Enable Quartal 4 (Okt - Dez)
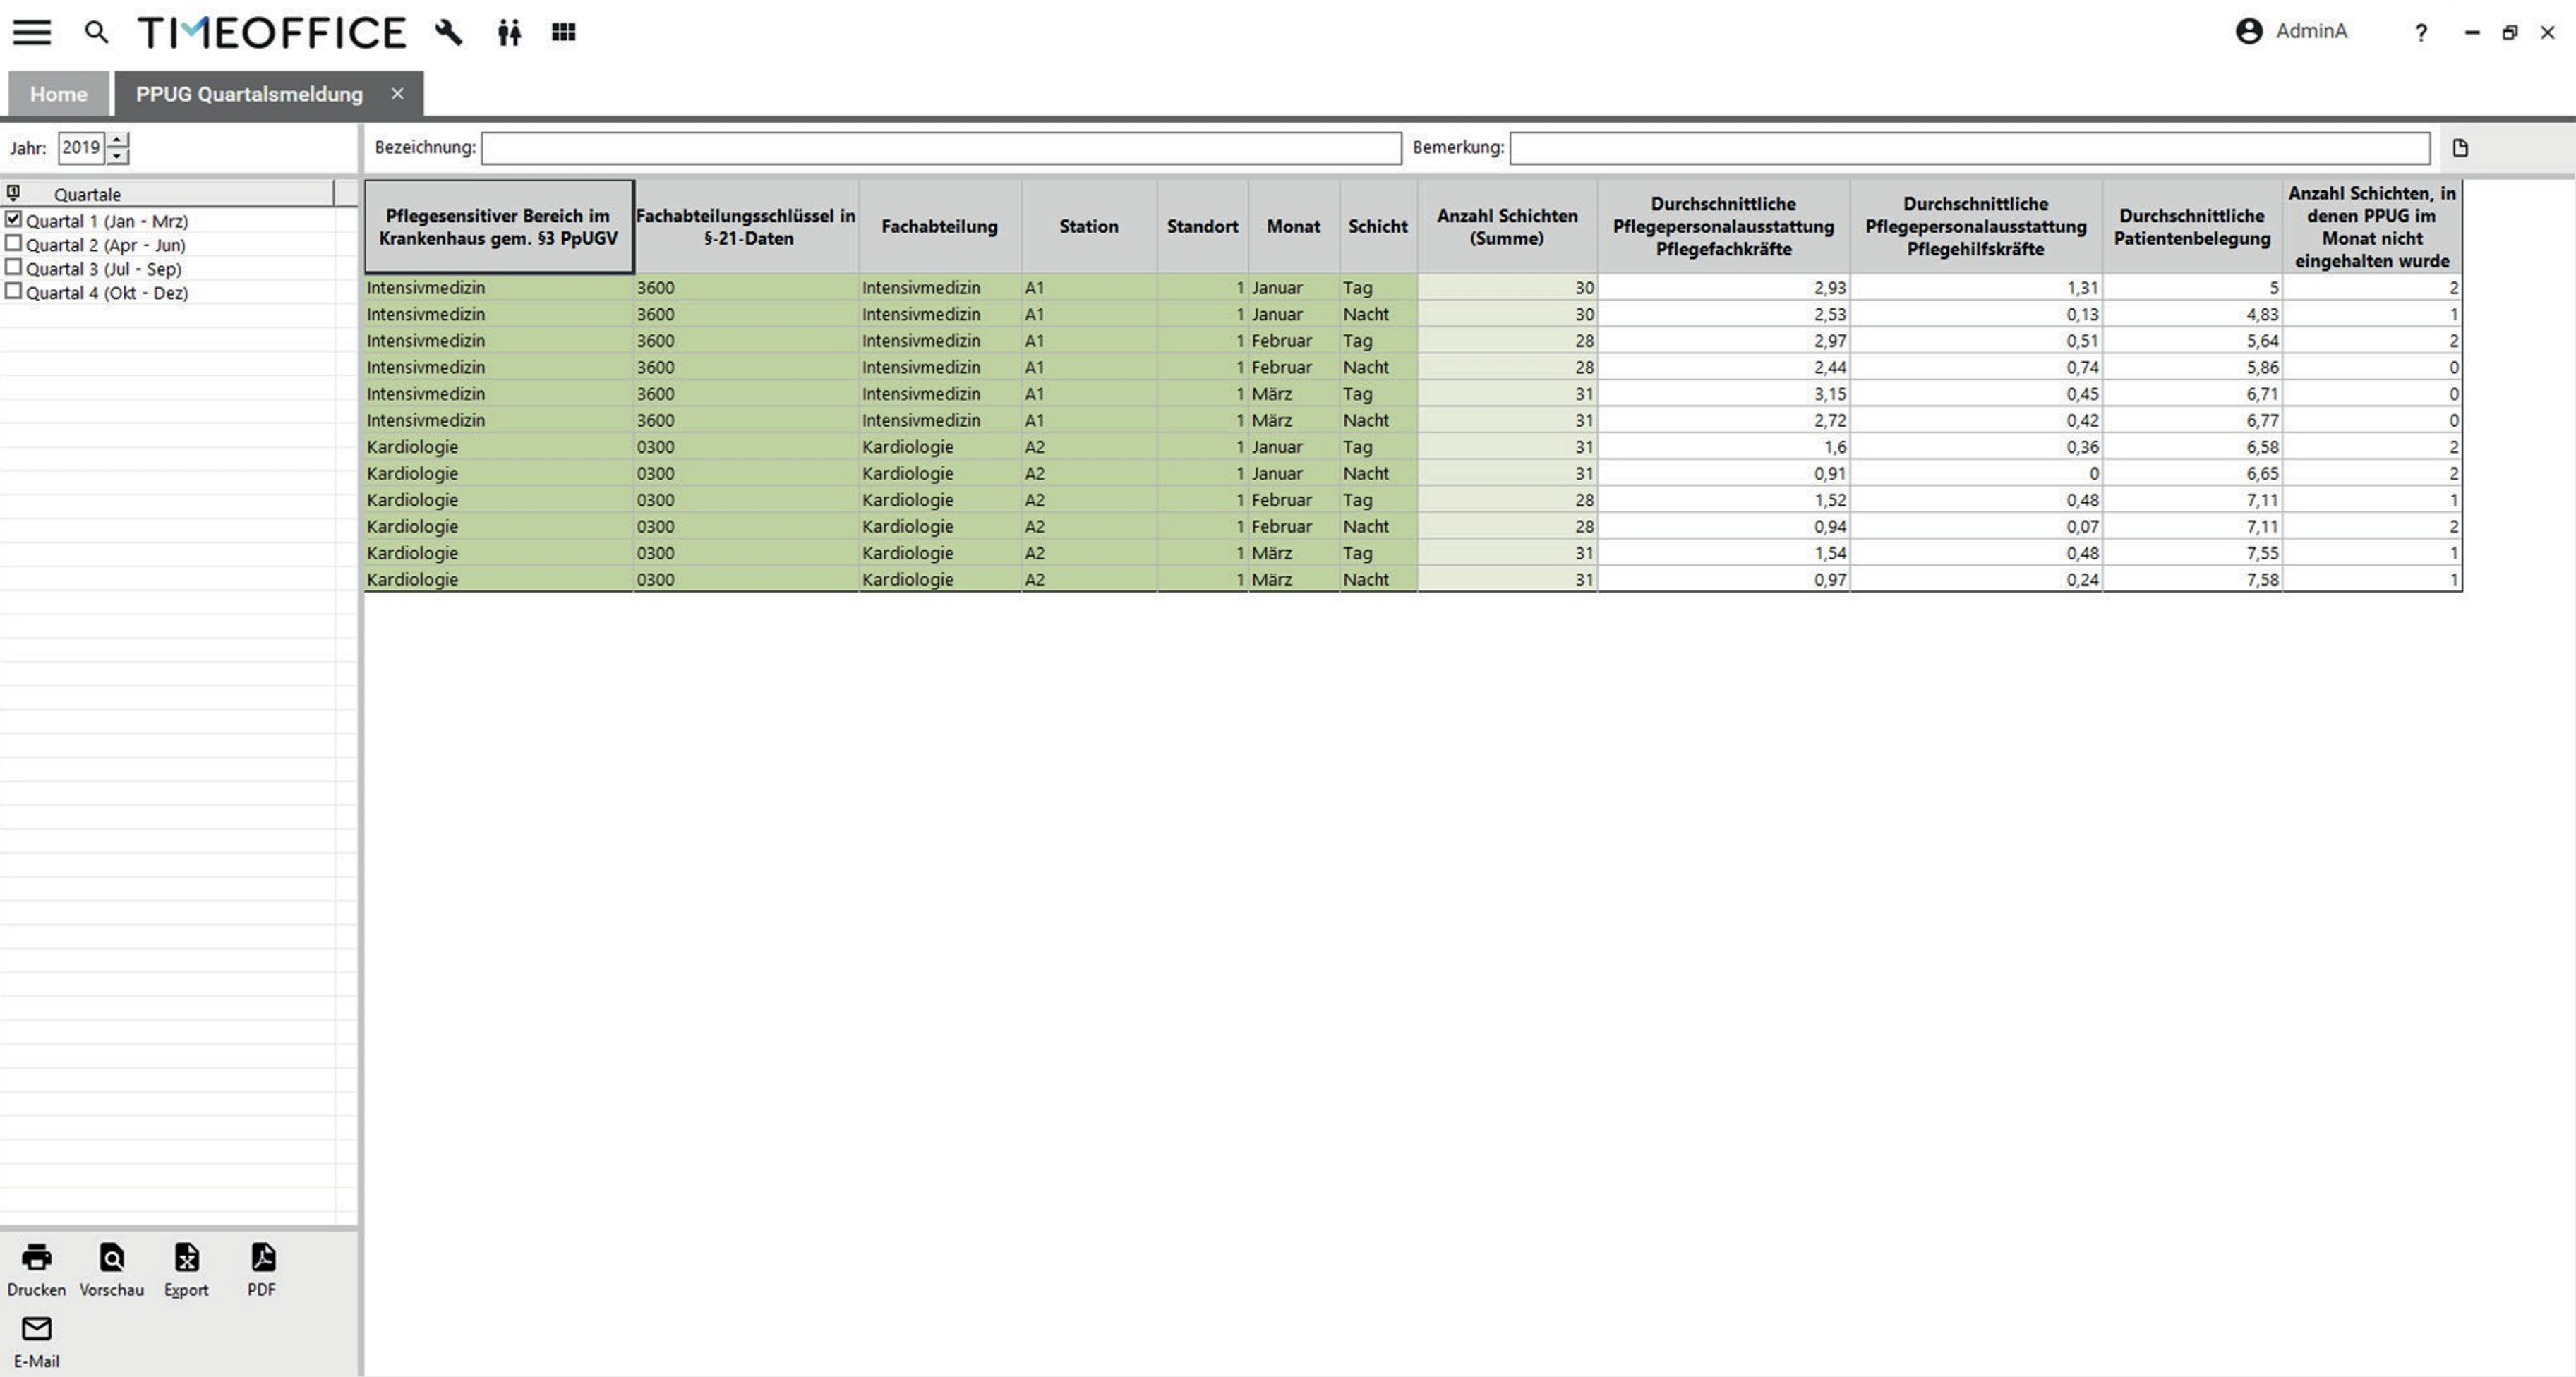 coord(13,292)
